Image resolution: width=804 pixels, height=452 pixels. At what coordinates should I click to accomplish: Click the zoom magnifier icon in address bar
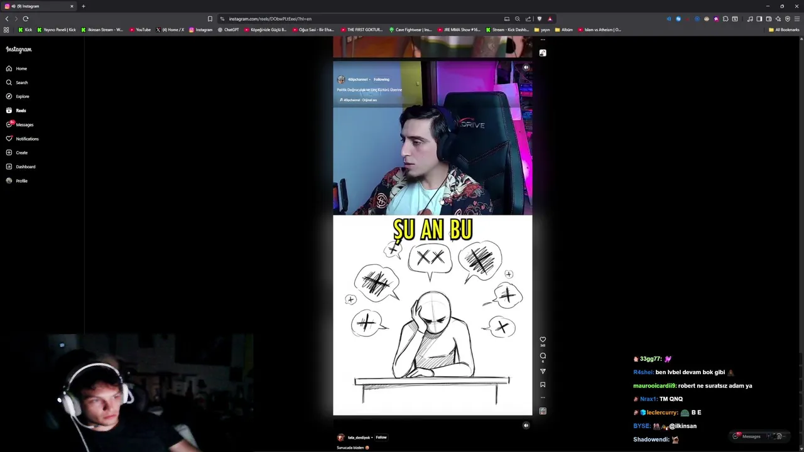pyautogui.click(x=518, y=19)
